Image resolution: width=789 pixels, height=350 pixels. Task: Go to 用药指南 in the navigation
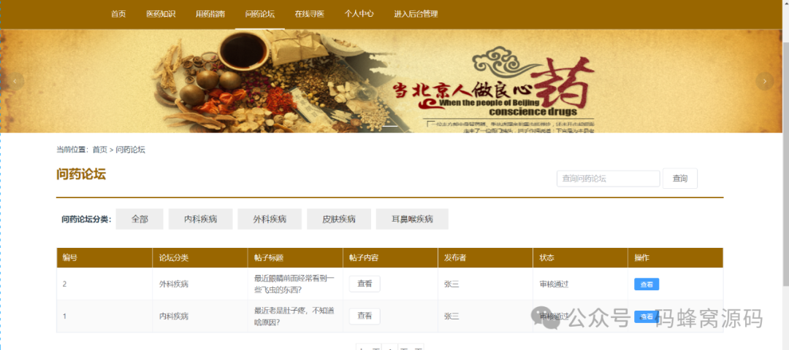(x=210, y=14)
